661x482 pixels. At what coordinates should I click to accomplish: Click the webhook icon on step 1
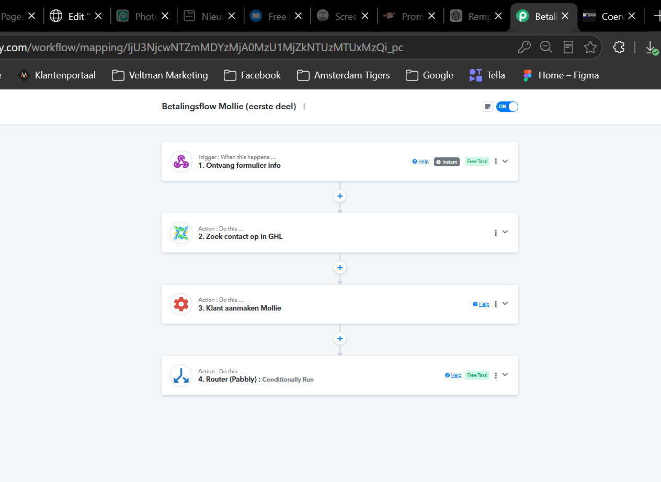[x=181, y=162]
